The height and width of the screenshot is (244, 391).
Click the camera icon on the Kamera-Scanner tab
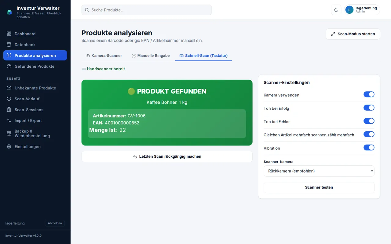pos(88,56)
